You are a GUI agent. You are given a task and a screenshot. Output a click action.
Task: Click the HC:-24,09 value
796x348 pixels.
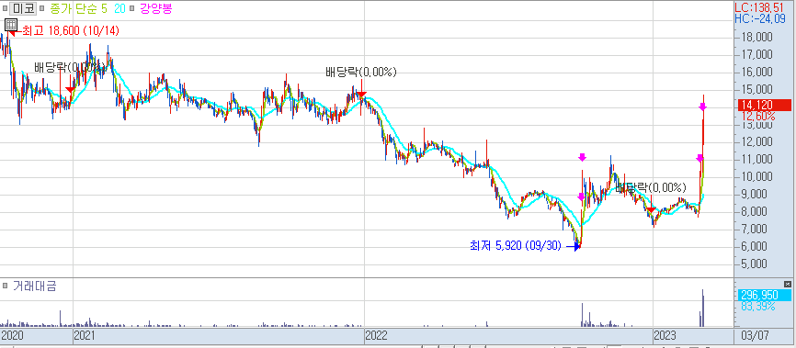(x=760, y=19)
